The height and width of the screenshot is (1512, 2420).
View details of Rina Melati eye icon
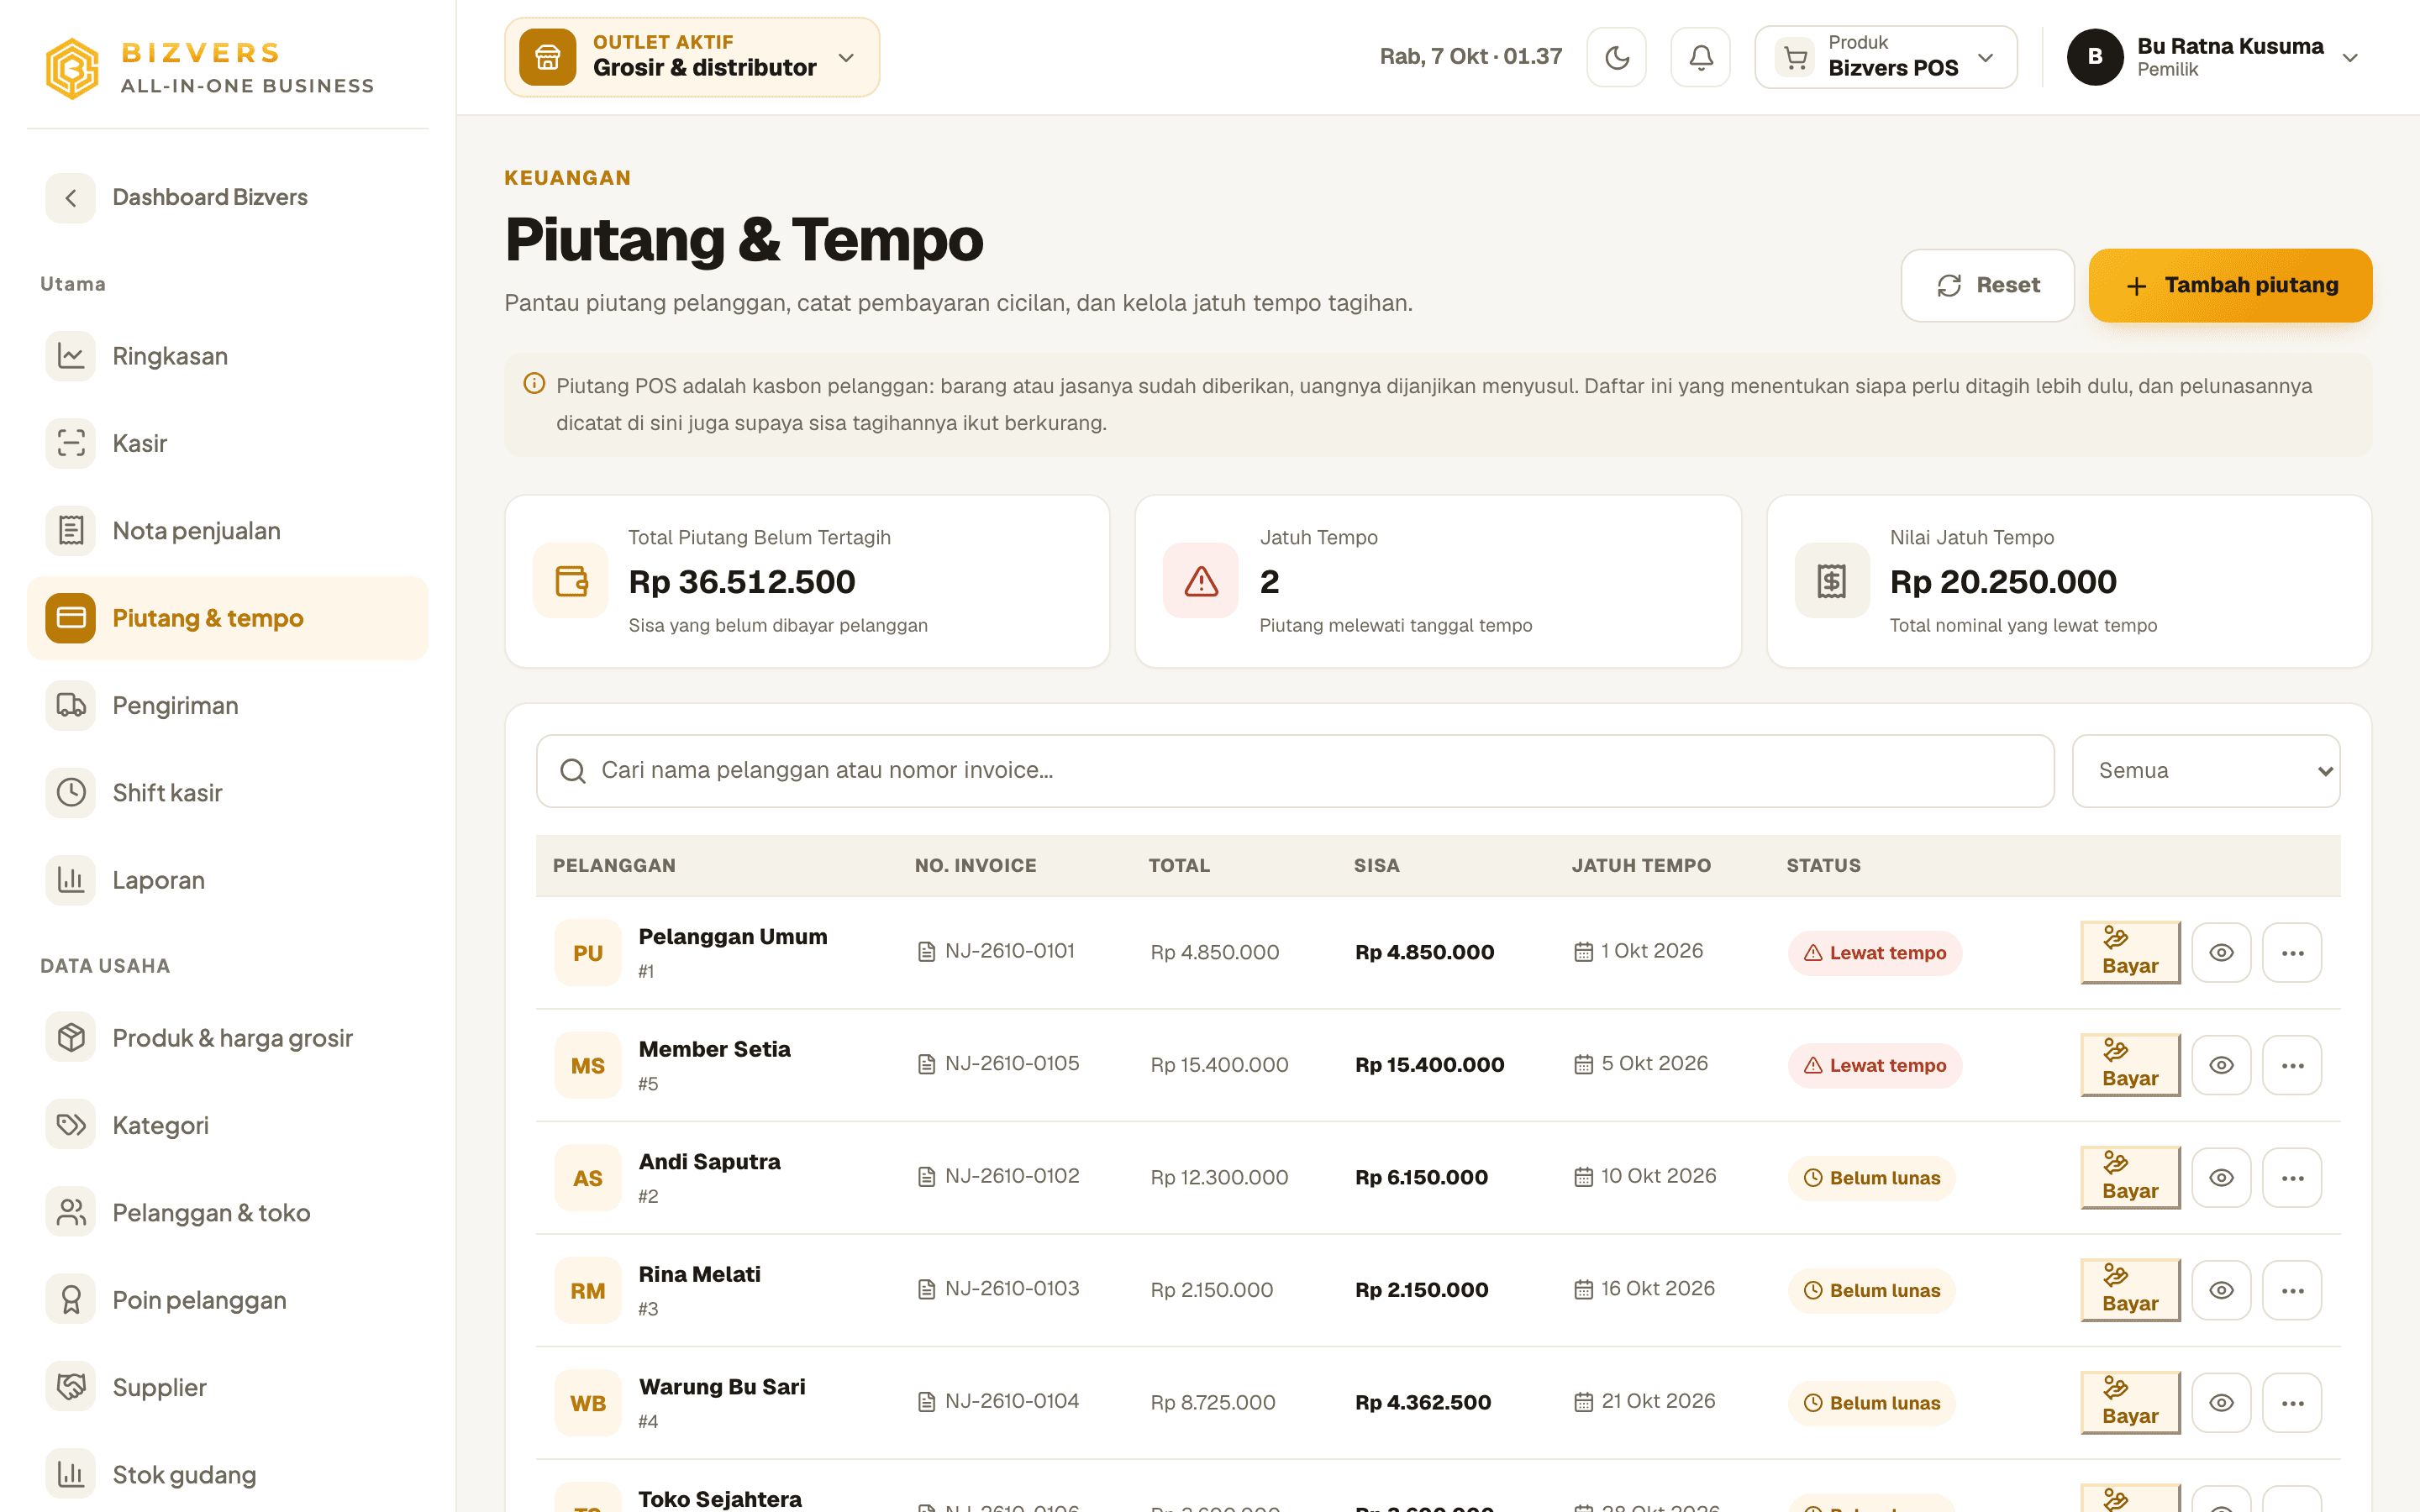pos(2221,1290)
